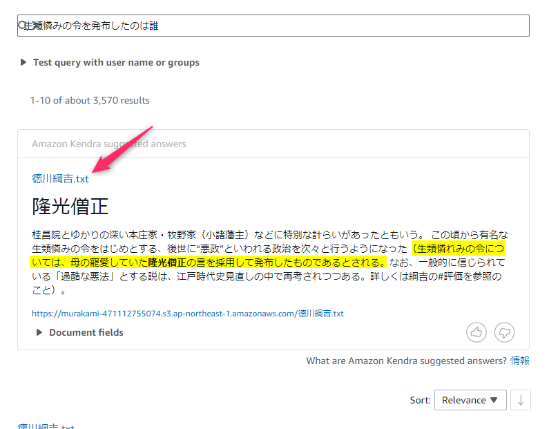Open the 徳川綱吉.txt suggested answer title link
This screenshot has height=429, width=549.
[60, 179]
